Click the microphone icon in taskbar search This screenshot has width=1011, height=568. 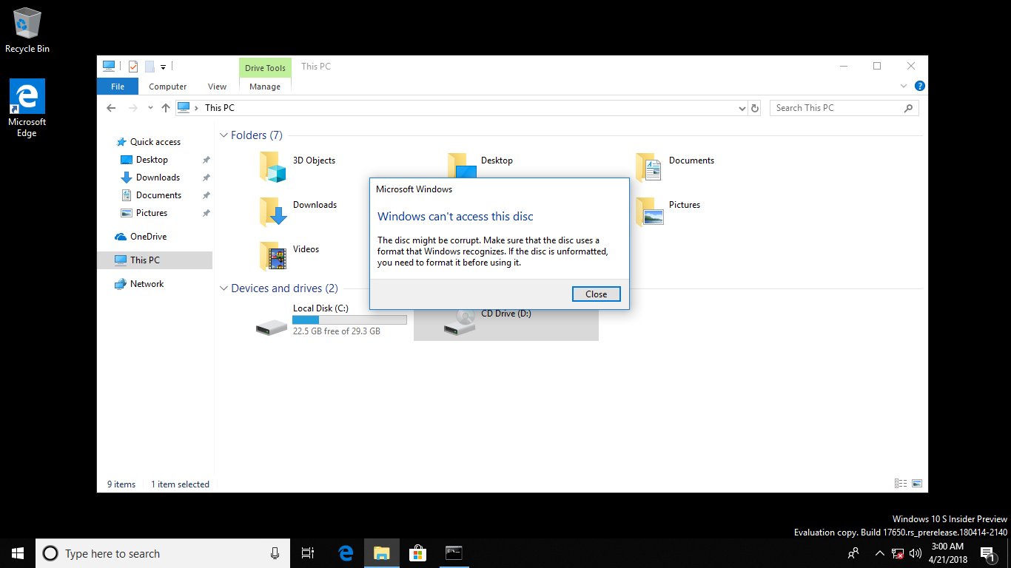tap(275, 553)
